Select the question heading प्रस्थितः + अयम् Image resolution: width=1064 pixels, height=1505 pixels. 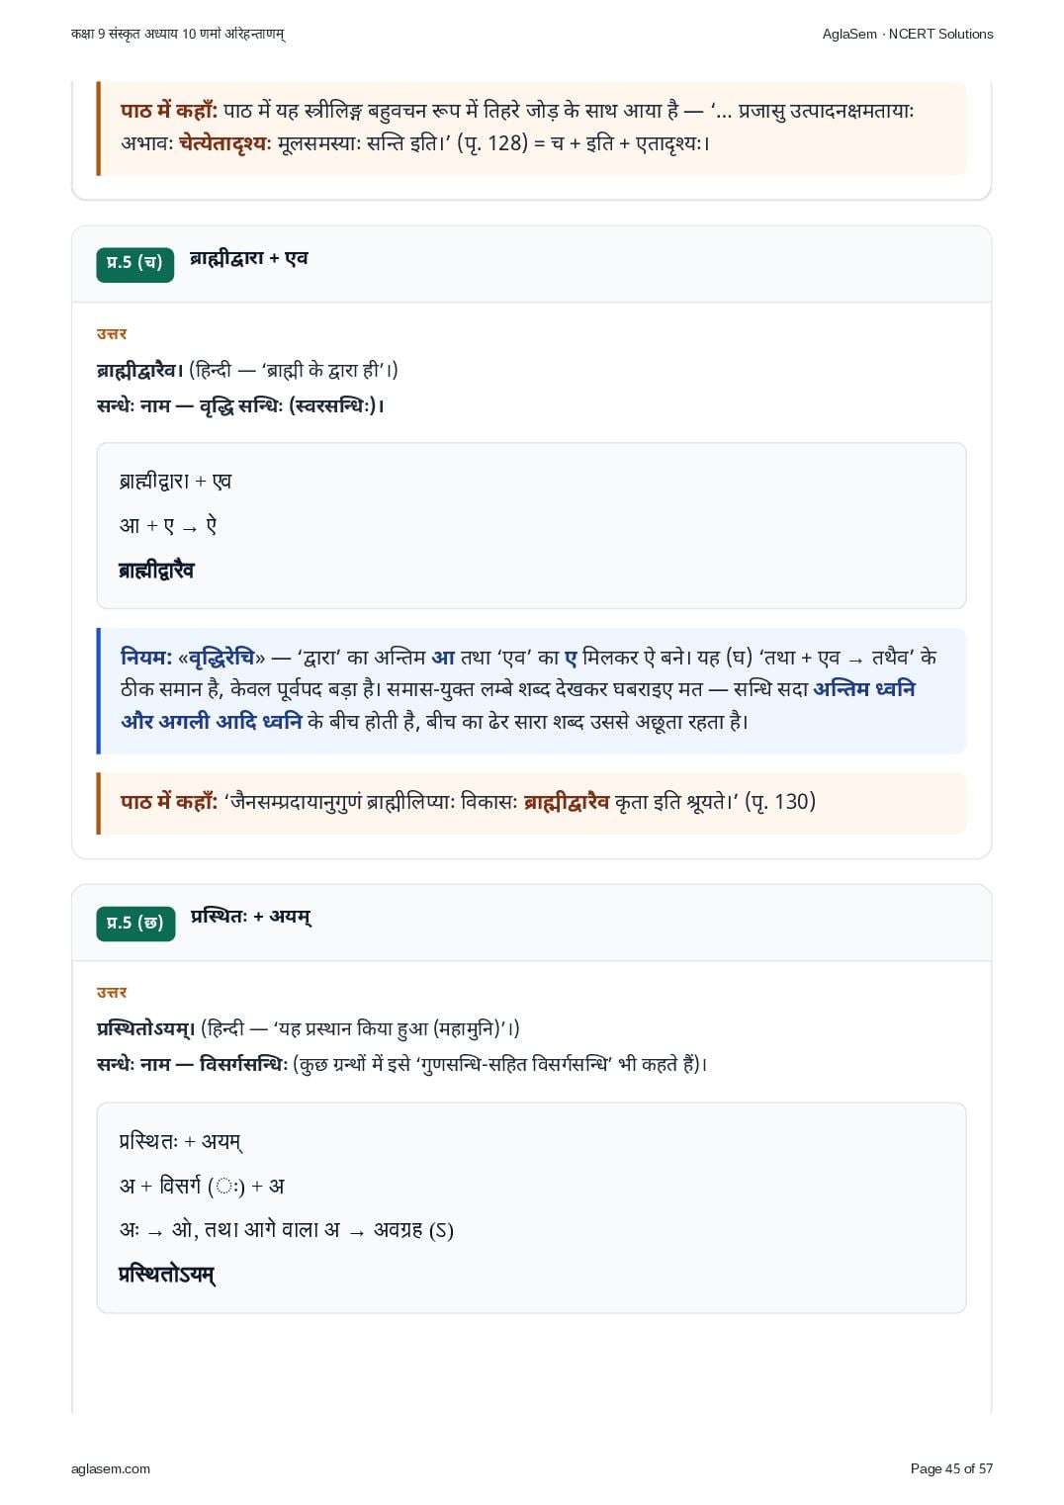click(x=251, y=917)
